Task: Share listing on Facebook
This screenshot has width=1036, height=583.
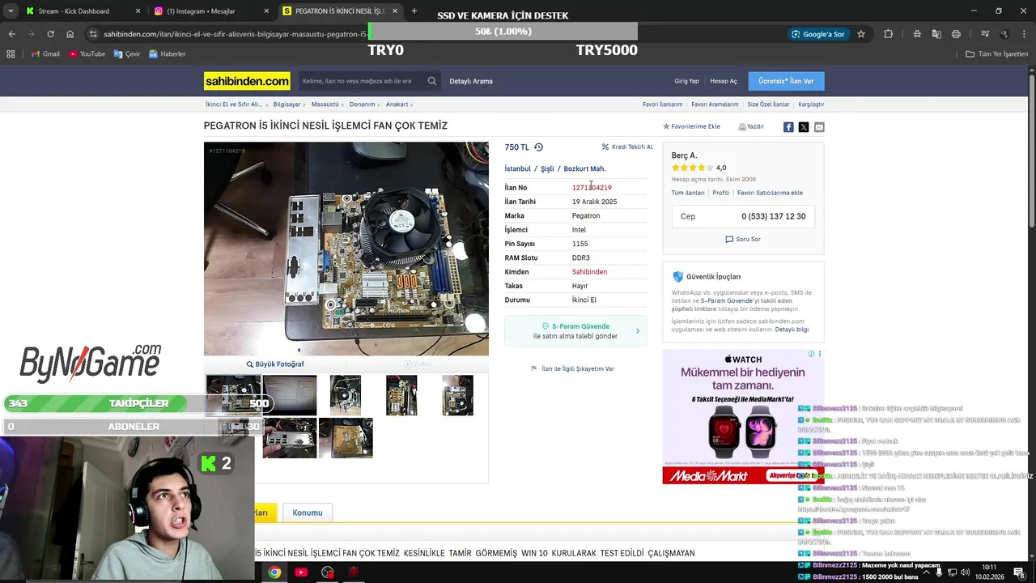Action: click(x=788, y=127)
